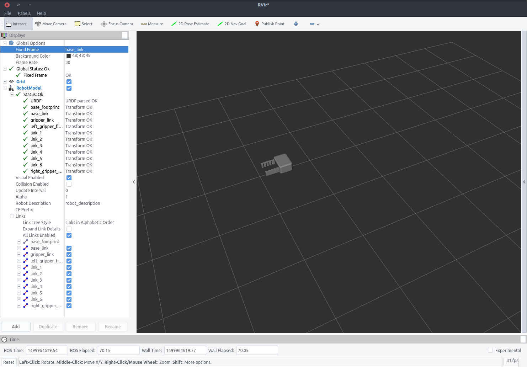
Task: Open the File menu
Action: click(x=8, y=13)
